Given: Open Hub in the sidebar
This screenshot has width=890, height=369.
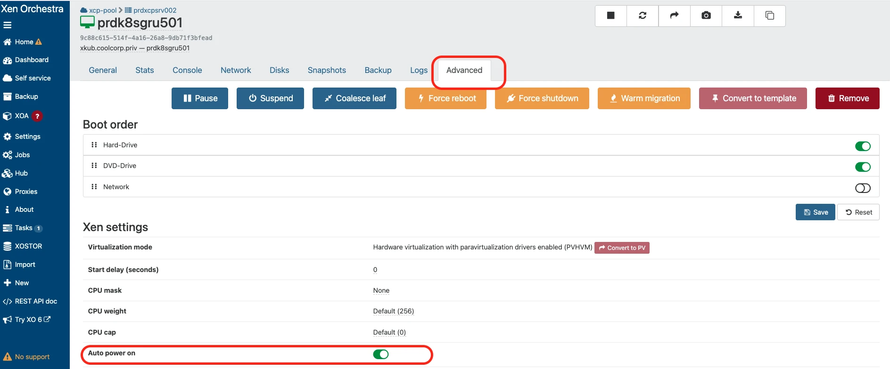Looking at the screenshot, I should click(15, 173).
